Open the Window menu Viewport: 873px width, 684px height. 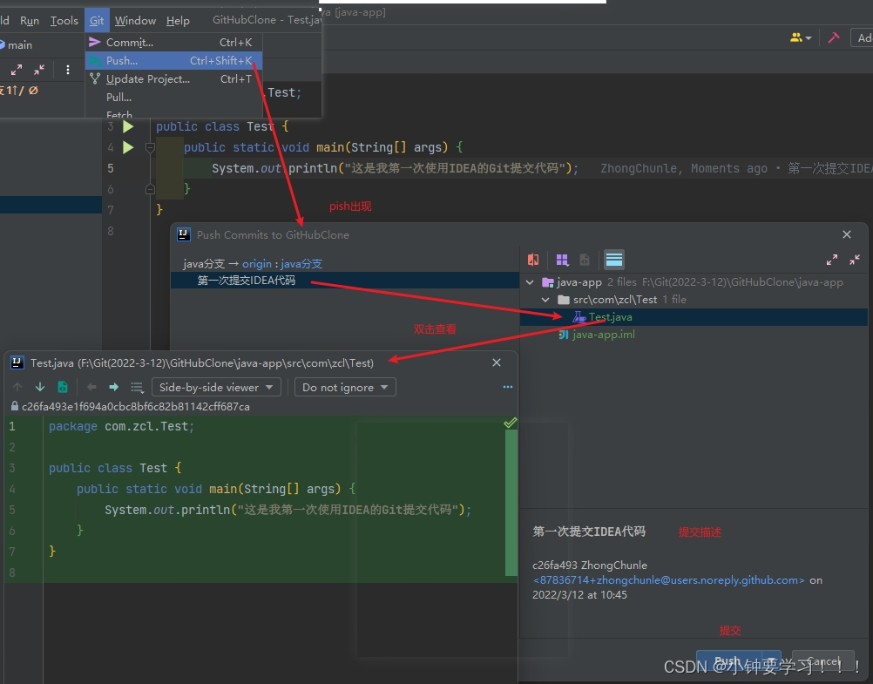click(135, 21)
